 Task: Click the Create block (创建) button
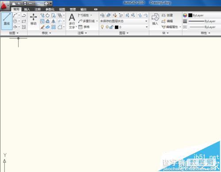click(167, 15)
